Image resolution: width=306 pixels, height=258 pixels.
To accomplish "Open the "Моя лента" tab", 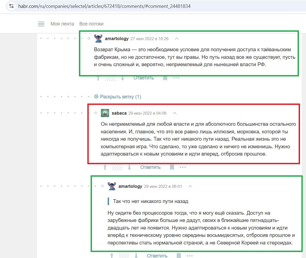I will (62, 24).
